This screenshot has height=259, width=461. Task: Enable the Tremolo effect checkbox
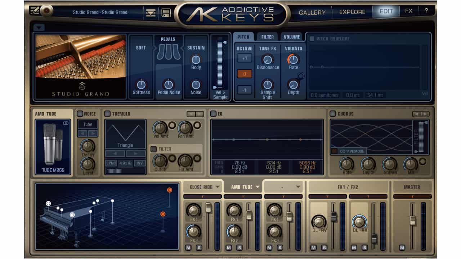[x=107, y=114]
